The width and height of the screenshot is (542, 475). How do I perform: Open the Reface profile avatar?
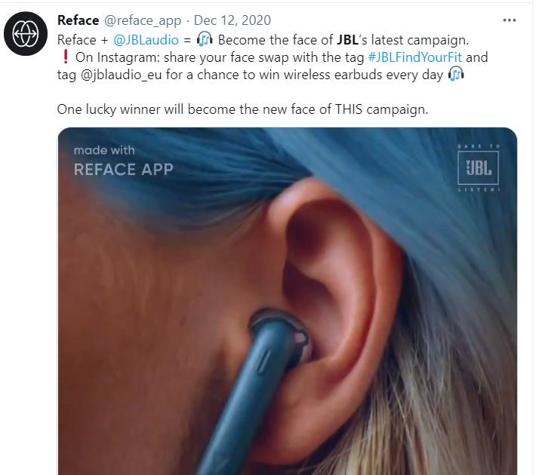coord(26,33)
